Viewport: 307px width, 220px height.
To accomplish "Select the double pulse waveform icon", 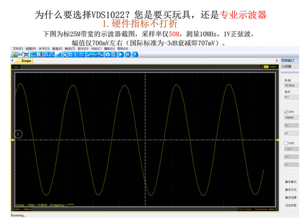I will [x=52, y=54].
